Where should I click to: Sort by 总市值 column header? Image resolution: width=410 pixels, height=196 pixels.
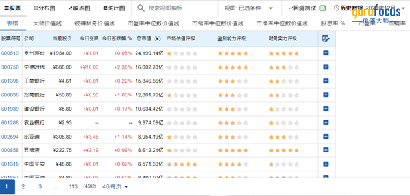point(149,39)
